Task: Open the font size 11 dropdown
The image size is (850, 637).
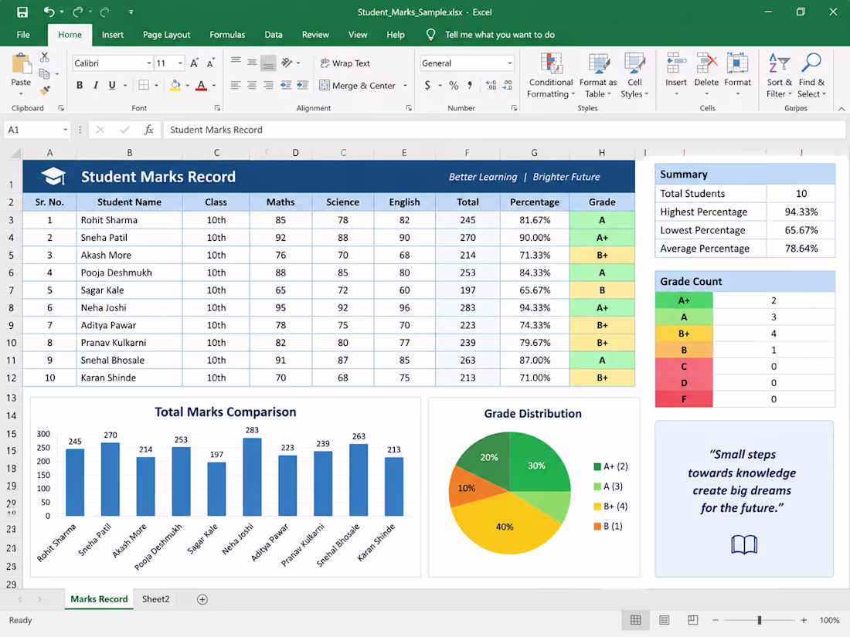Action: (x=180, y=63)
